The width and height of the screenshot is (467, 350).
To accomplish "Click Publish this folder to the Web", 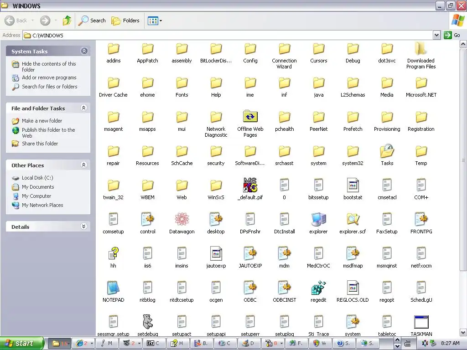I will click(x=48, y=133).
